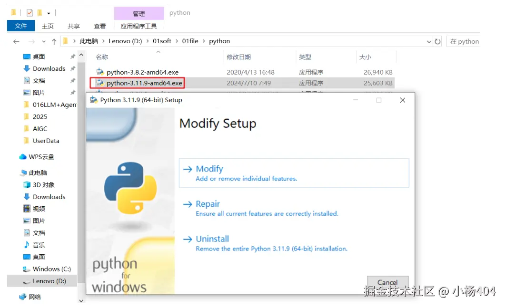Click python-3.8.2-amd64.exe file icon
Image resolution: width=505 pixels, height=307 pixels.
point(100,72)
